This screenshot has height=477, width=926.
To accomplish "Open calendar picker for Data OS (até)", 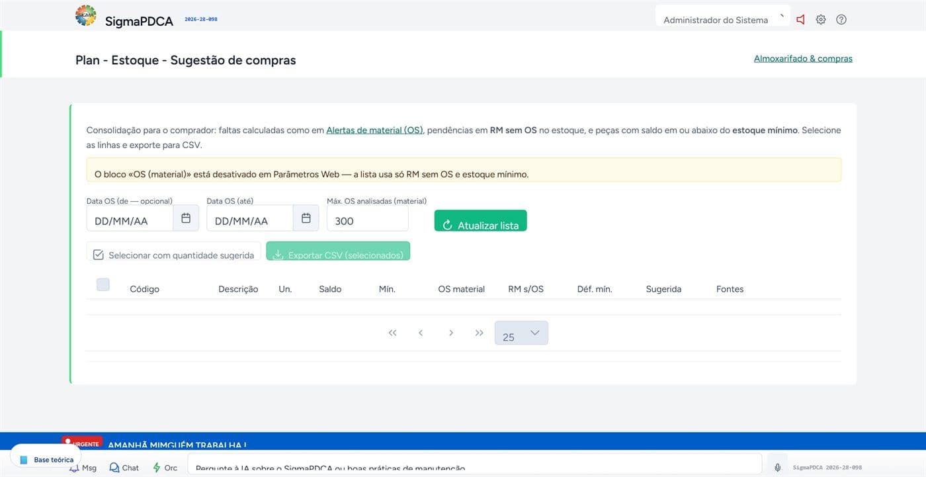I will tap(306, 218).
